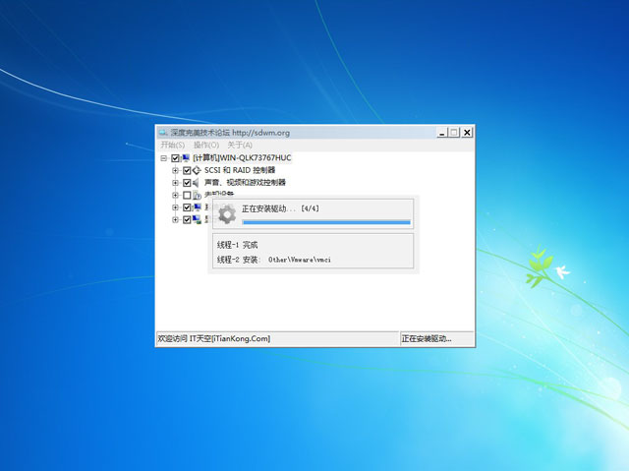629x471 pixels.
Task: Open the 操作(O) menu
Action: coord(206,145)
